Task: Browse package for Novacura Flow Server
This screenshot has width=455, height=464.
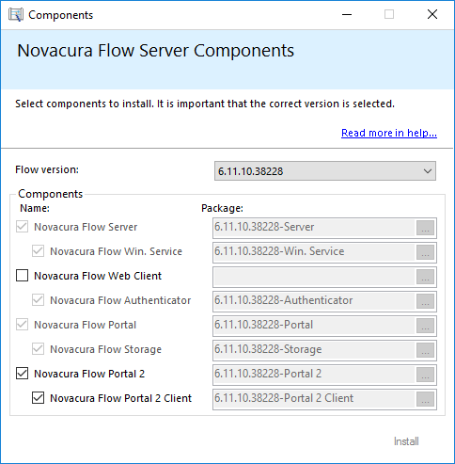Action: tap(425, 228)
